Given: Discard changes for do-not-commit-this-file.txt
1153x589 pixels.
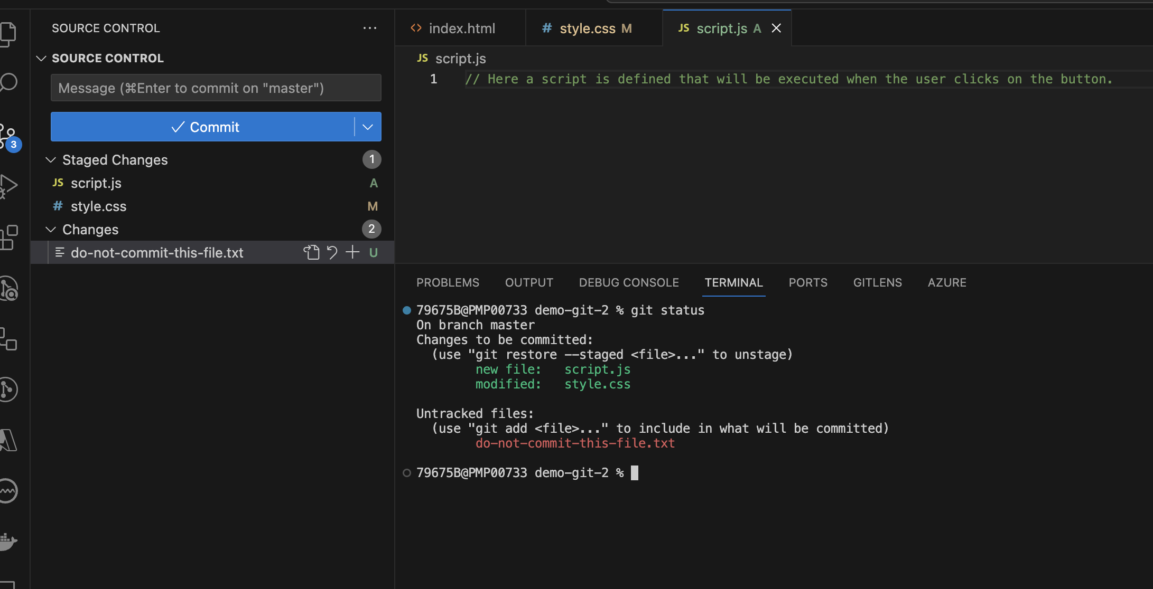Looking at the screenshot, I should tap(332, 252).
